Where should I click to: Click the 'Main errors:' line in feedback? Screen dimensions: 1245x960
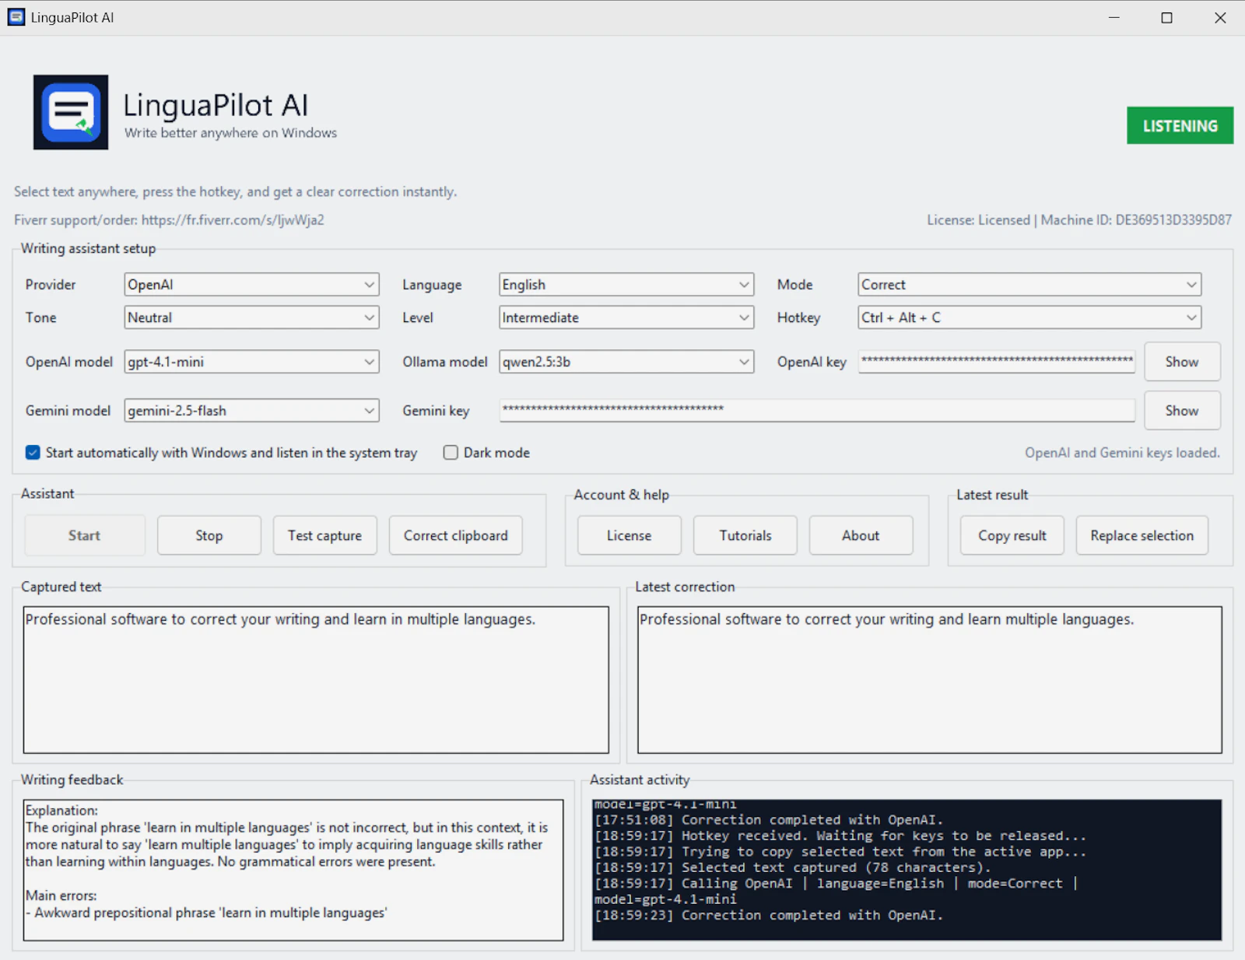(61, 895)
